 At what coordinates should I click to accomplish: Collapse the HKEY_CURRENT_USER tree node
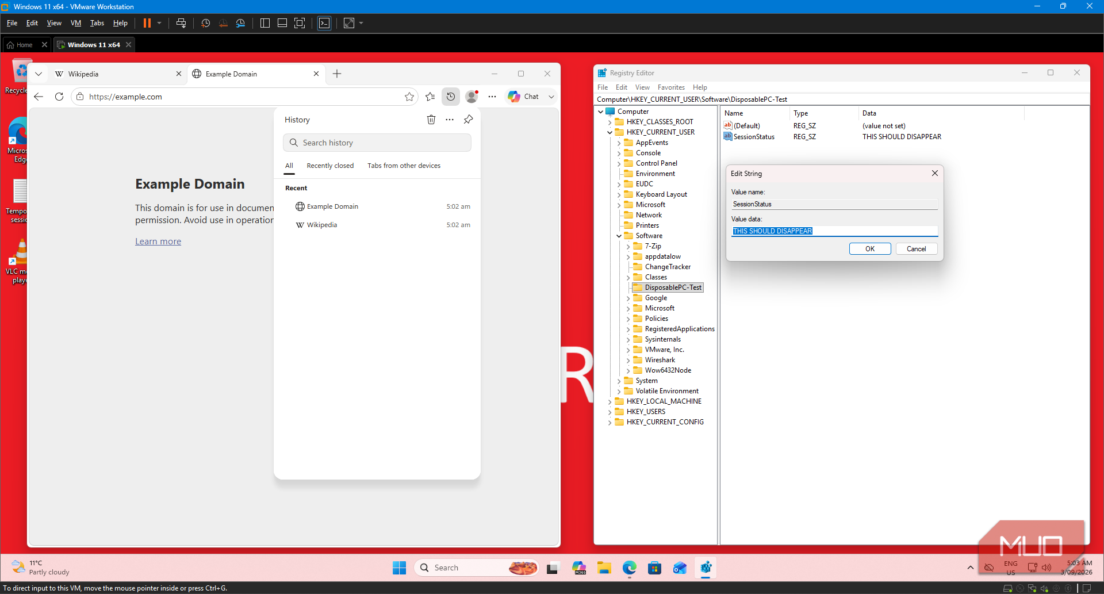point(609,132)
